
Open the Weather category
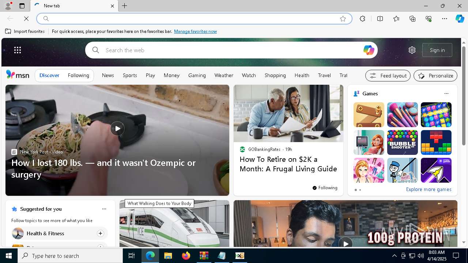pyautogui.click(x=224, y=75)
